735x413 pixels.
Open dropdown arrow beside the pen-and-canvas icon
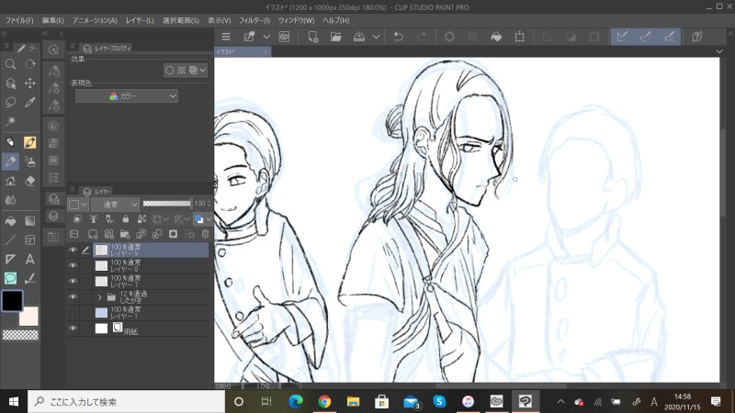click(266, 37)
